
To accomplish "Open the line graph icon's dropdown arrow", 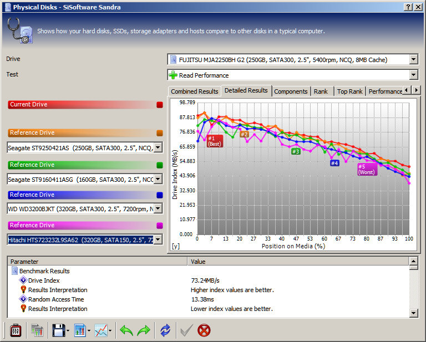I will [110, 330].
